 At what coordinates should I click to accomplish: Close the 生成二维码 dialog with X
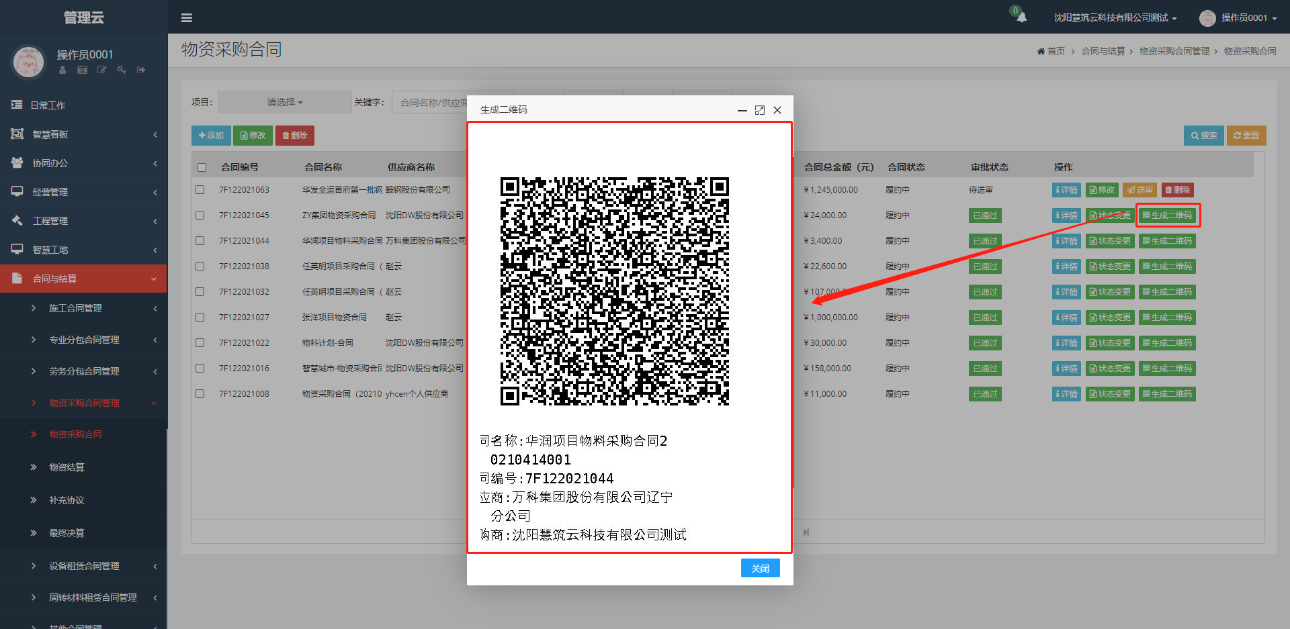[x=777, y=110]
